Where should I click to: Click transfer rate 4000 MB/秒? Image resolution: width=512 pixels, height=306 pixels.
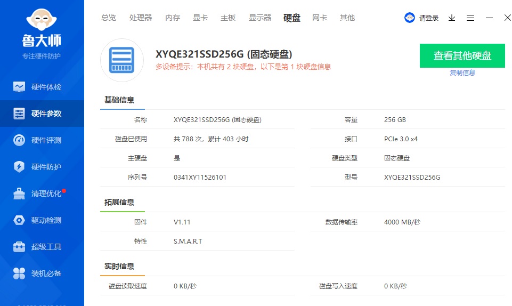pos(402,222)
